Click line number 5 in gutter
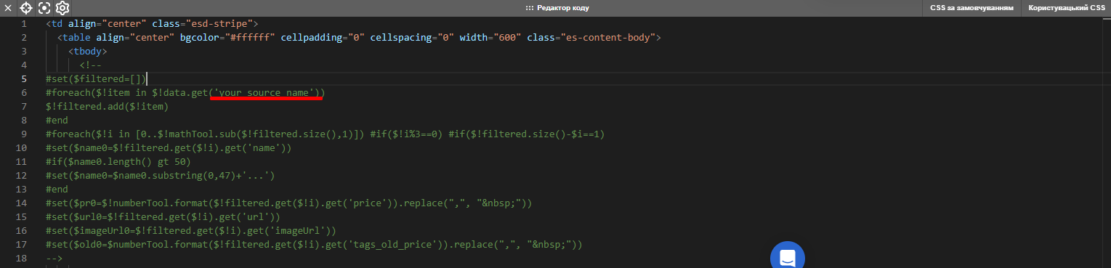The height and width of the screenshot is (268, 1111). (24, 79)
